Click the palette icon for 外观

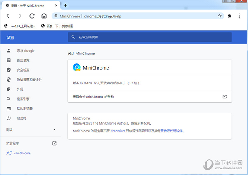(x=9, y=89)
